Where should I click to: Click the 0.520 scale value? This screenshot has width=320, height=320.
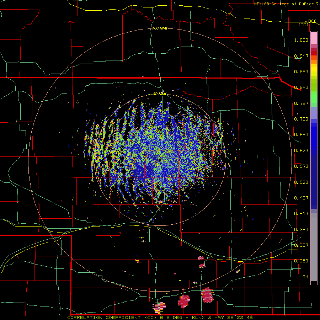pyautogui.click(x=301, y=182)
